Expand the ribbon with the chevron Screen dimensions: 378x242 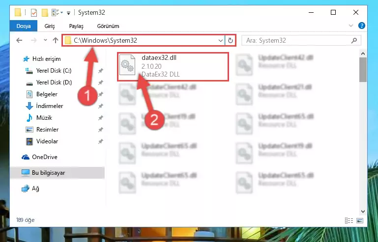[x=351, y=26]
